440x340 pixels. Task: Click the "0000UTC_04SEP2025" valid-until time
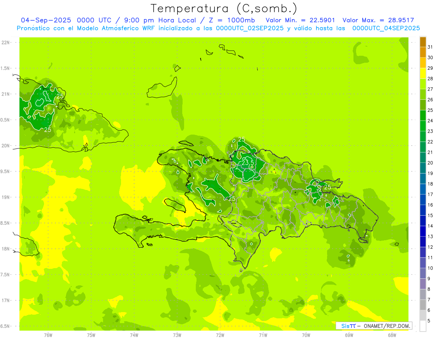386,28
